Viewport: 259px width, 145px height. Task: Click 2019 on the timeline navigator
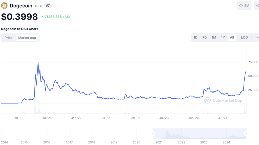(x=114, y=142)
